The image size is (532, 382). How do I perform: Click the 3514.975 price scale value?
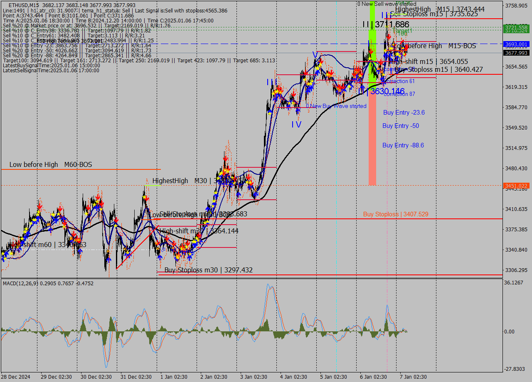(x=515, y=148)
